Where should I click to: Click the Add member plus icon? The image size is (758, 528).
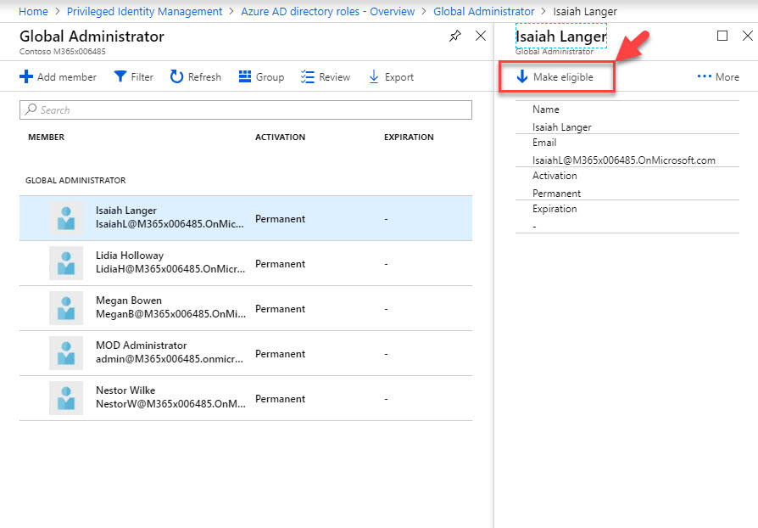(x=26, y=77)
